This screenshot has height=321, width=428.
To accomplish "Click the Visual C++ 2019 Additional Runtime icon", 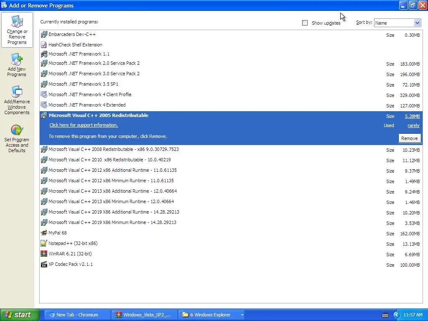I will (x=43, y=212).
